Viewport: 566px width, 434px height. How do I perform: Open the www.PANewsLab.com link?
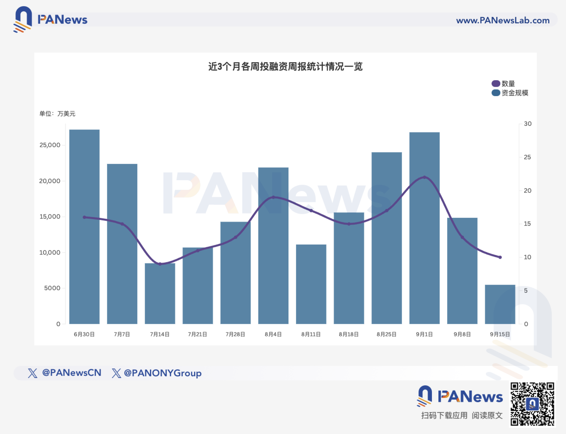point(503,20)
